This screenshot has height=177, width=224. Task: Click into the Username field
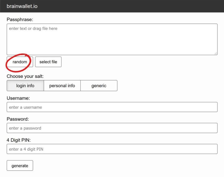(x=112, y=107)
